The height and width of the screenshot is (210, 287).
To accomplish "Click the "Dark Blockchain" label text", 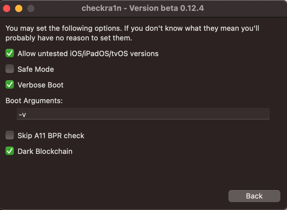I will 45,151.
